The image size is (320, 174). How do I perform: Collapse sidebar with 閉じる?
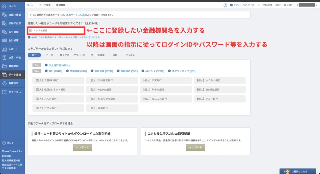8,143
